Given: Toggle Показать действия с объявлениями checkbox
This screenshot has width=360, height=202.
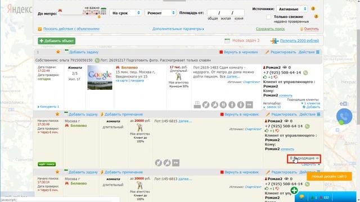Looking at the screenshot, I should tap(40, 29).
